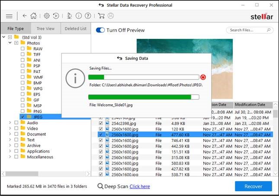This screenshot has height=196, width=279.
Task: Expand the Applications tree node
Action: (x=10, y=151)
